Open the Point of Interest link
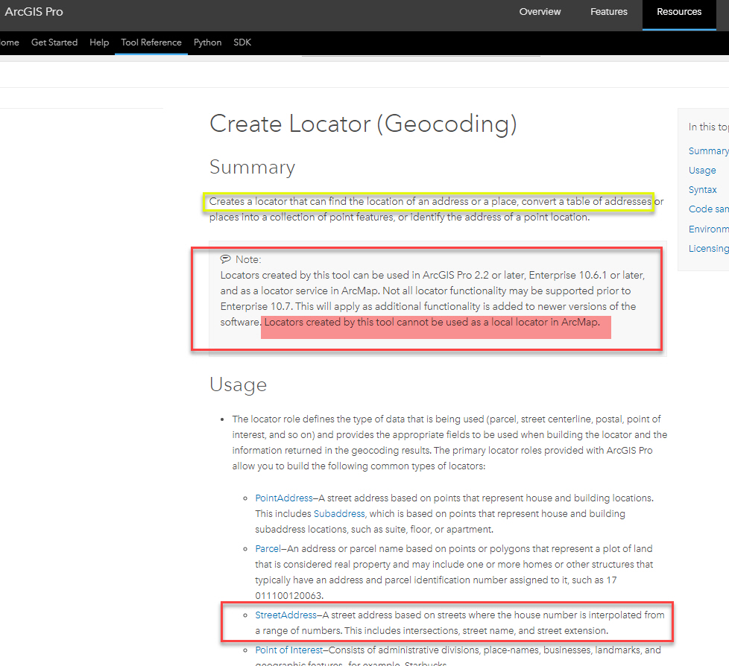The image size is (729, 666). pyautogui.click(x=288, y=650)
